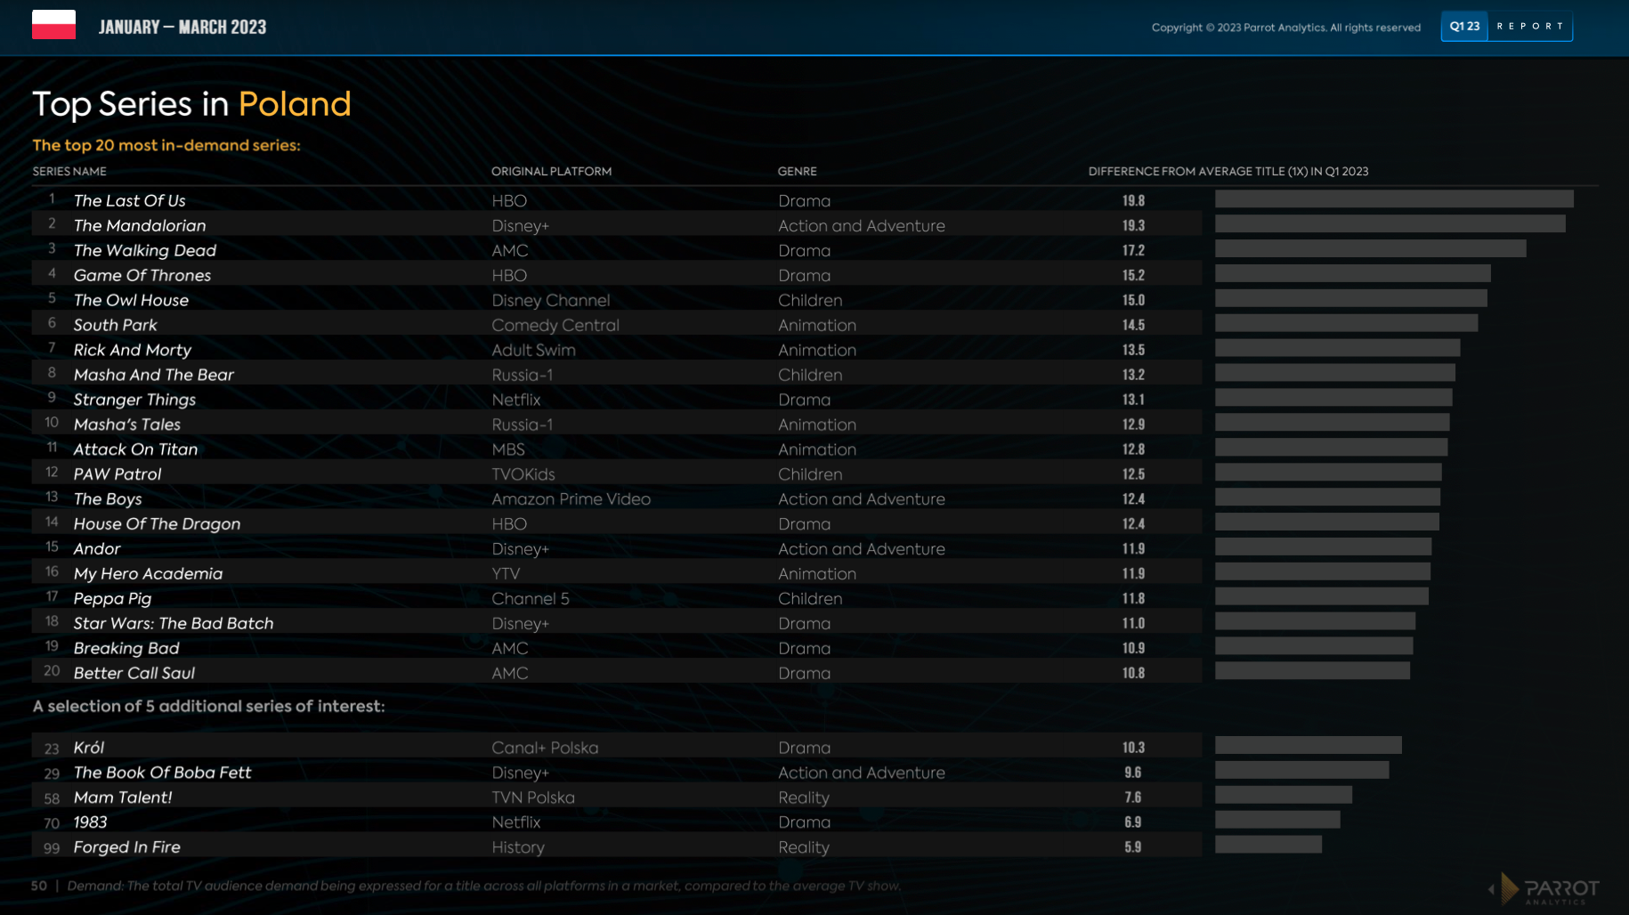Click 'Channel 5' platform cell
Image resolution: width=1629 pixels, height=915 pixels.
pos(531,599)
